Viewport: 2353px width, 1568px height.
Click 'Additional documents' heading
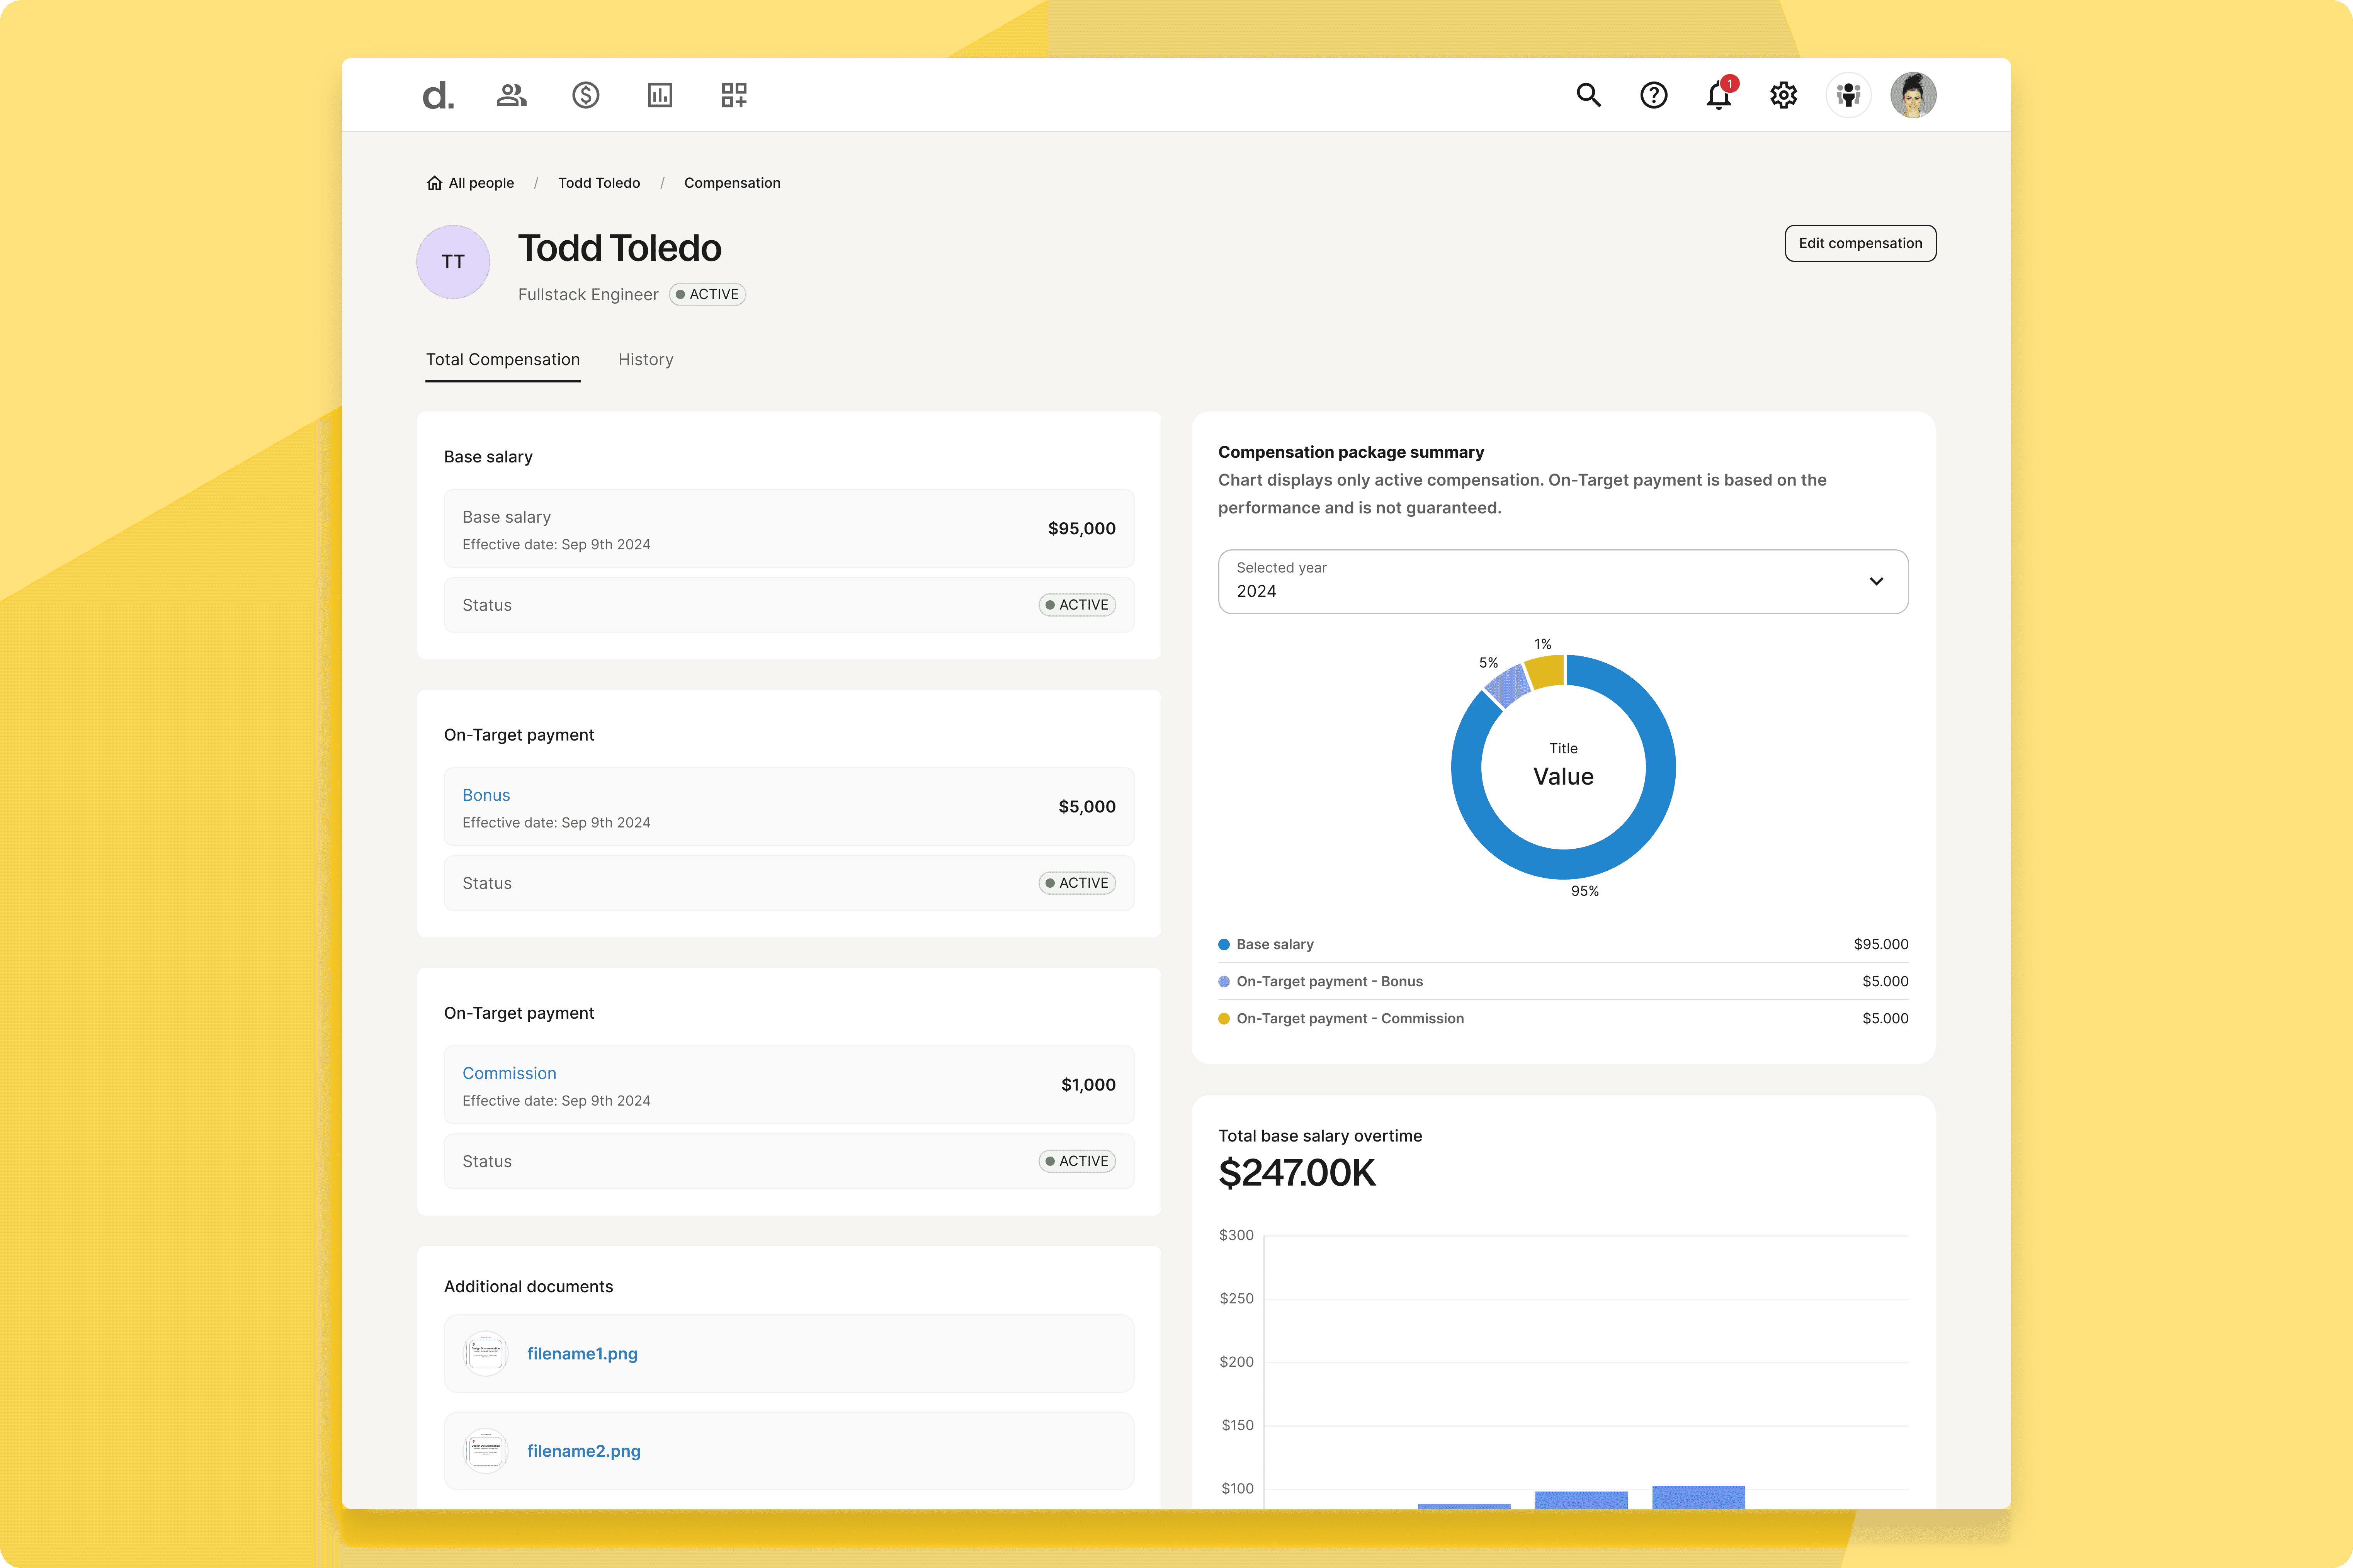tap(528, 1287)
